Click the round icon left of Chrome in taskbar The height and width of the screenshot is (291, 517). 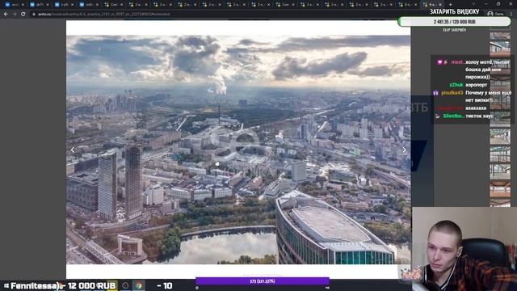click(x=125, y=285)
